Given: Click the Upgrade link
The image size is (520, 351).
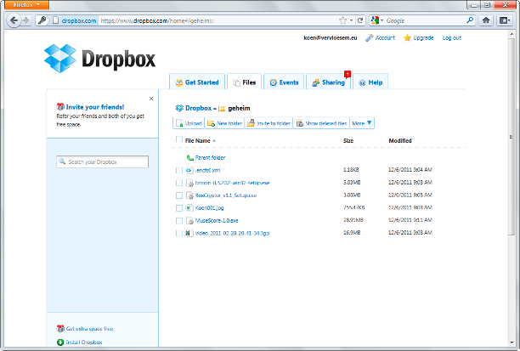Looking at the screenshot, I should pos(423,38).
